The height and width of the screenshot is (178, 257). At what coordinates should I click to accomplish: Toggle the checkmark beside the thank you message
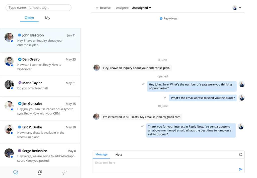(x=143, y=126)
